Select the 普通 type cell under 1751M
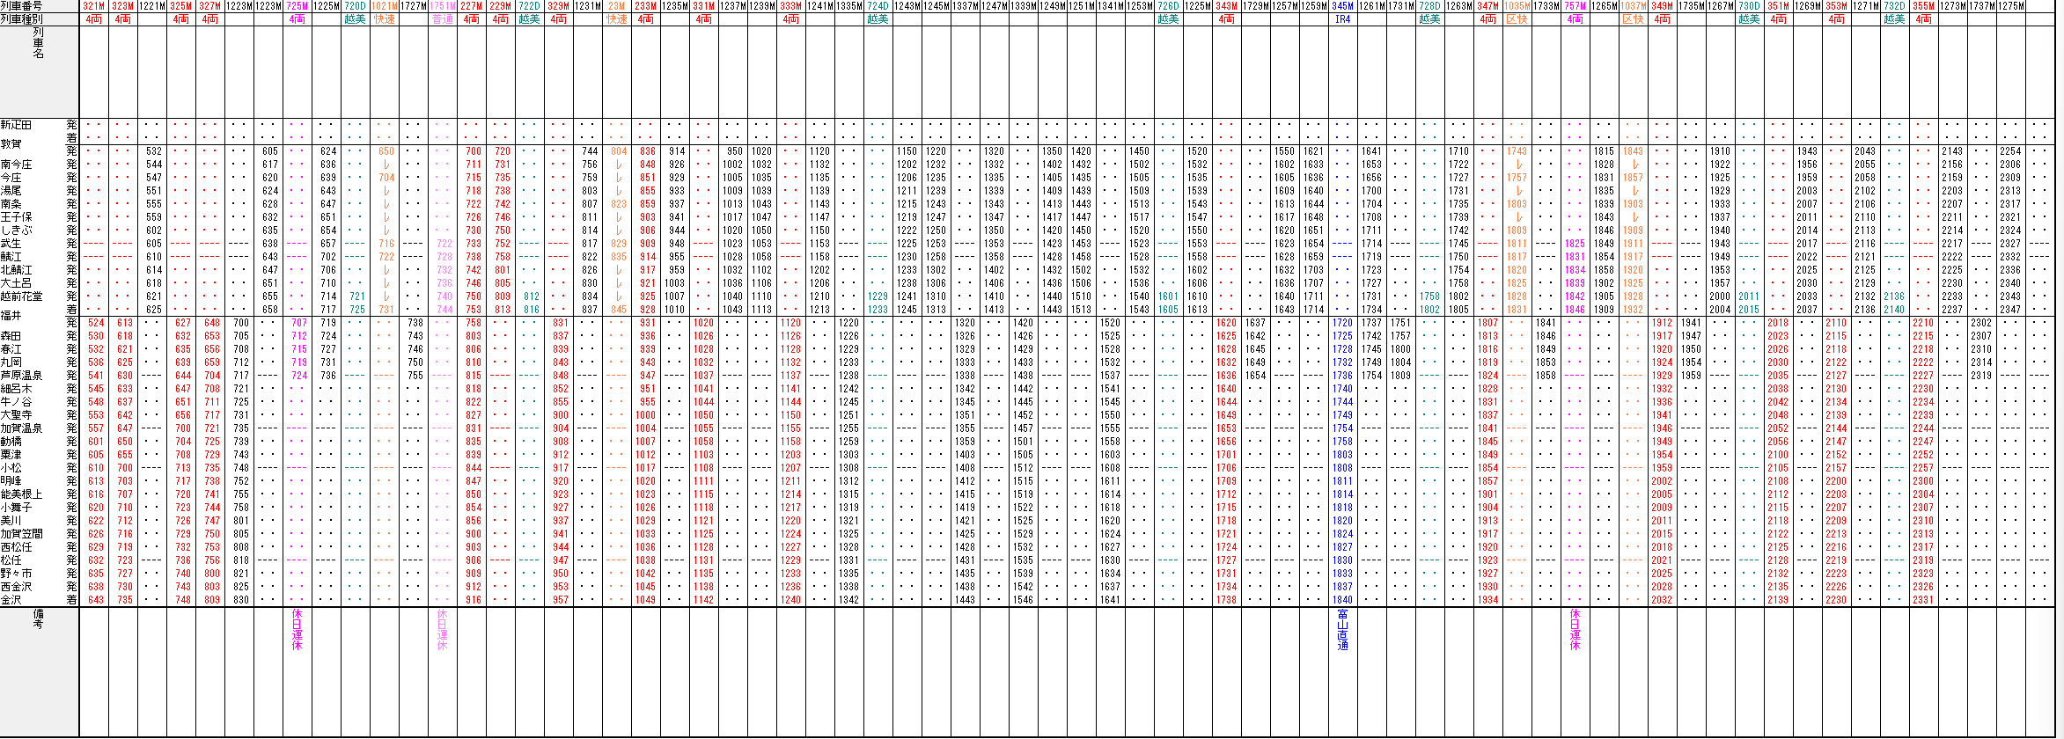The image size is (2064, 739). point(442,18)
